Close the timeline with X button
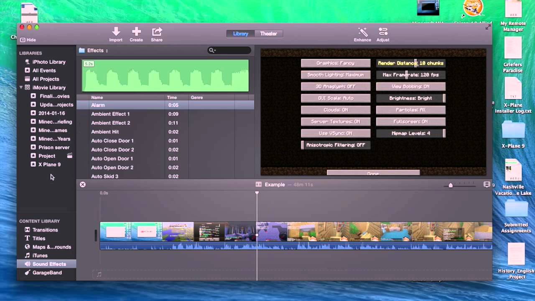The width and height of the screenshot is (535, 301). pyautogui.click(x=83, y=184)
